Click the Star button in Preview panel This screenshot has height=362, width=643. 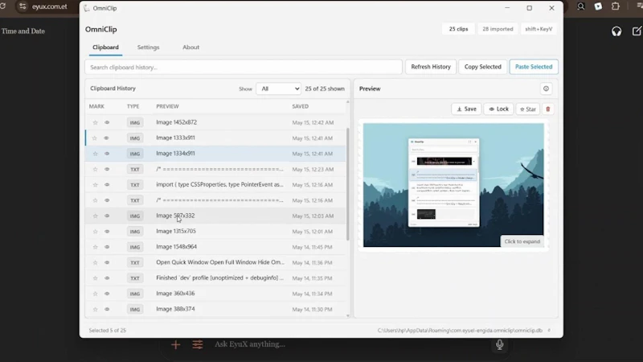(x=528, y=109)
